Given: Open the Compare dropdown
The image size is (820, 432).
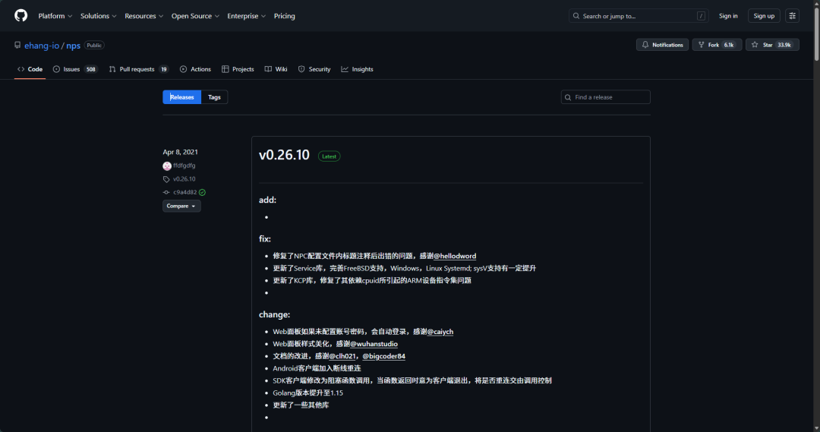Looking at the screenshot, I should pyautogui.click(x=181, y=207).
